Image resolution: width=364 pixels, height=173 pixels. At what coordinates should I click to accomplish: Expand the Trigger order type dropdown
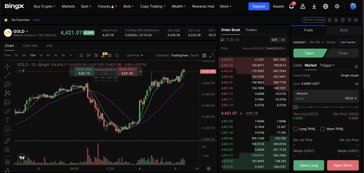pos(327,65)
